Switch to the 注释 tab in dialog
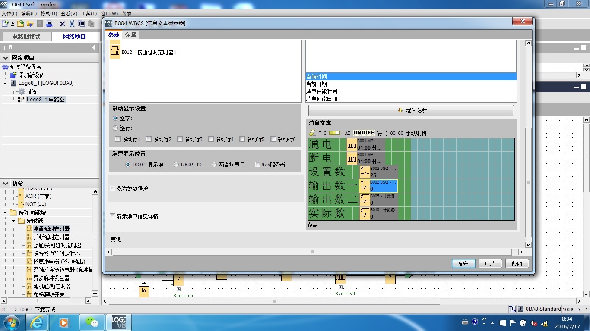 tap(130, 35)
